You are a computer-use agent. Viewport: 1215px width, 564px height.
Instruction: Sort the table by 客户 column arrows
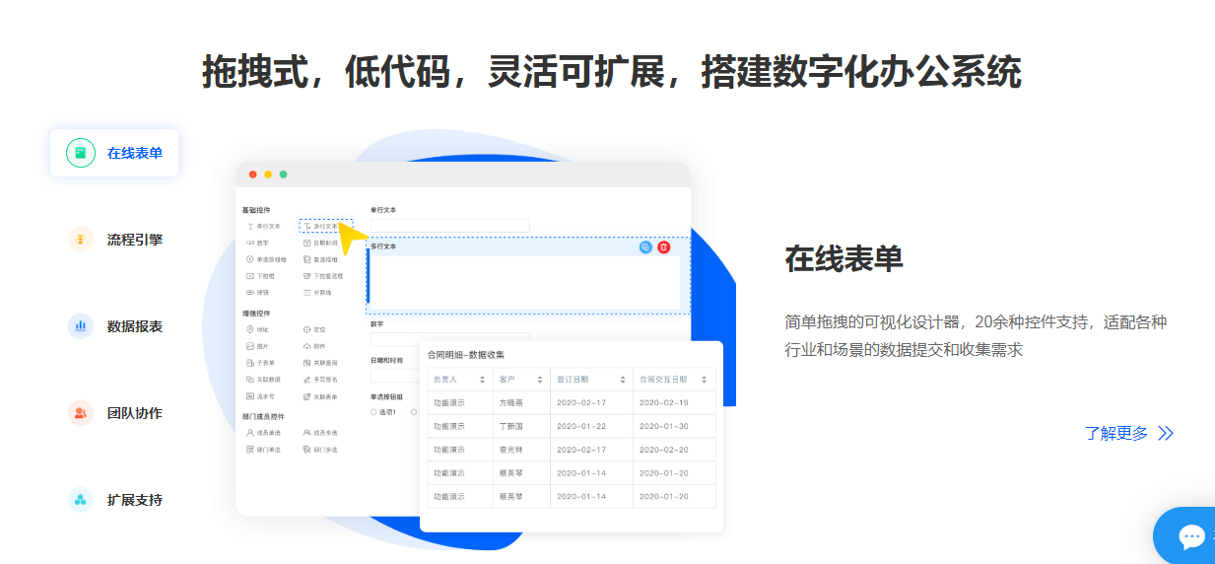coord(540,380)
